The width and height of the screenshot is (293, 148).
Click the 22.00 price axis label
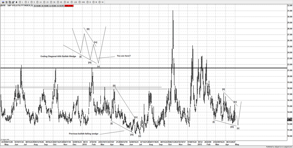[x=290, y=64]
